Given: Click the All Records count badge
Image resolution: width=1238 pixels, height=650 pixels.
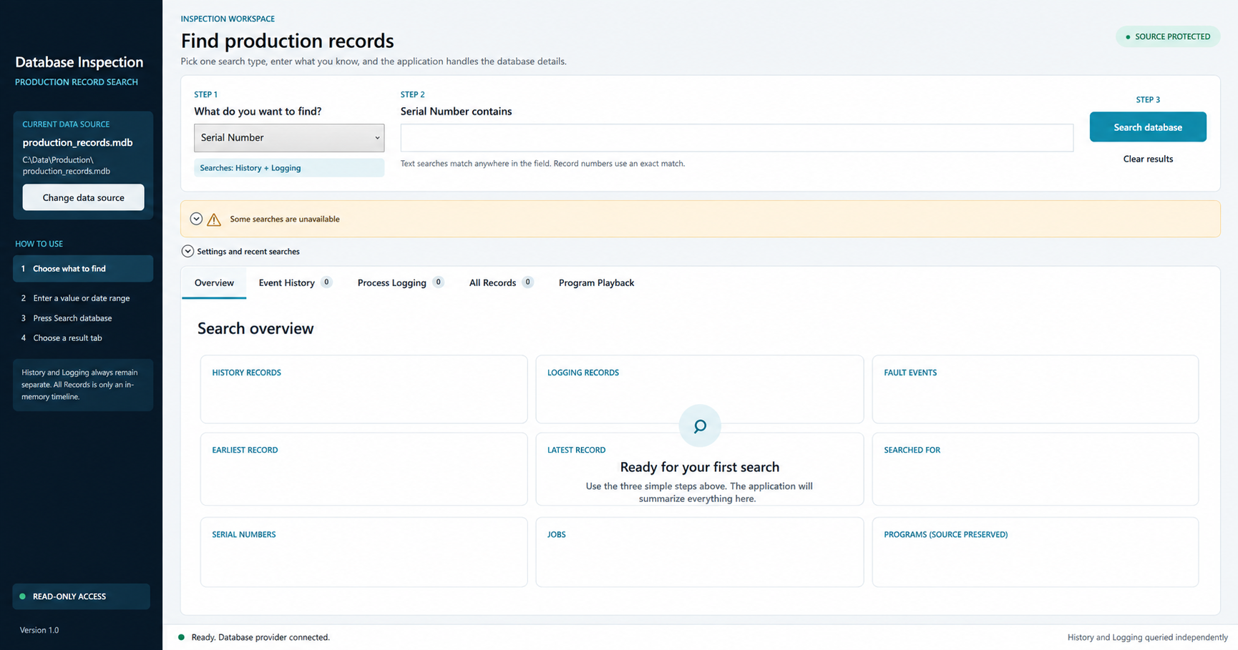Looking at the screenshot, I should click(527, 282).
